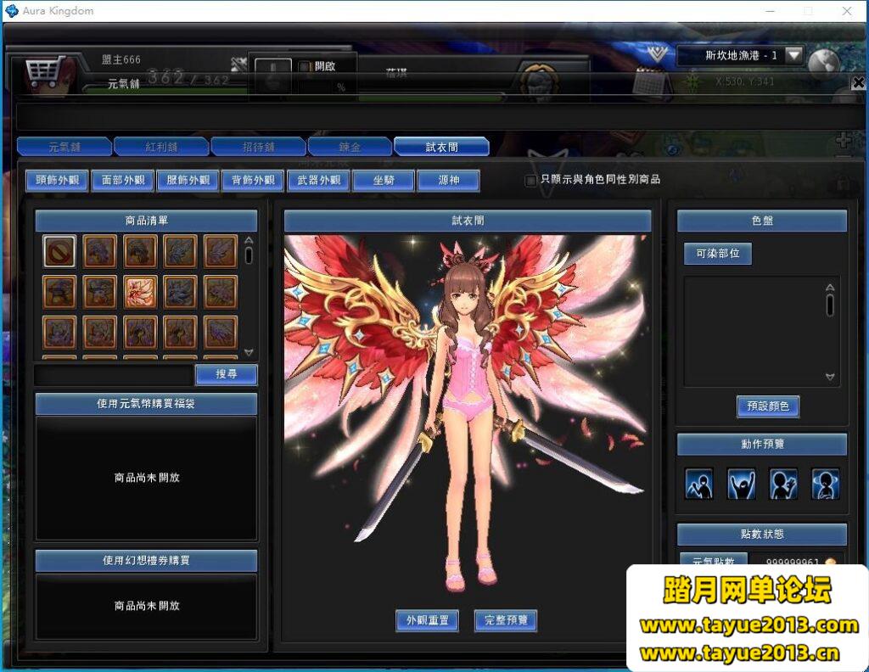Click the shopping cart icon
Image resolution: width=869 pixels, height=672 pixels.
pyautogui.click(x=40, y=73)
